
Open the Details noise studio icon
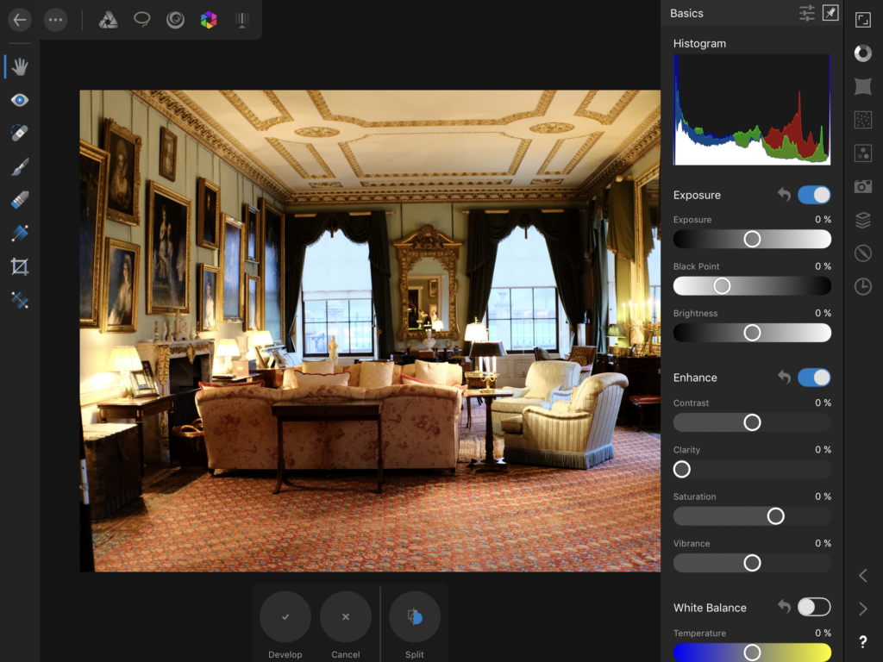click(862, 120)
